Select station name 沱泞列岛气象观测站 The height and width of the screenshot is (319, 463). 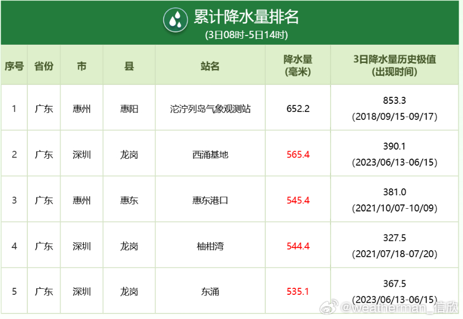(x=210, y=109)
